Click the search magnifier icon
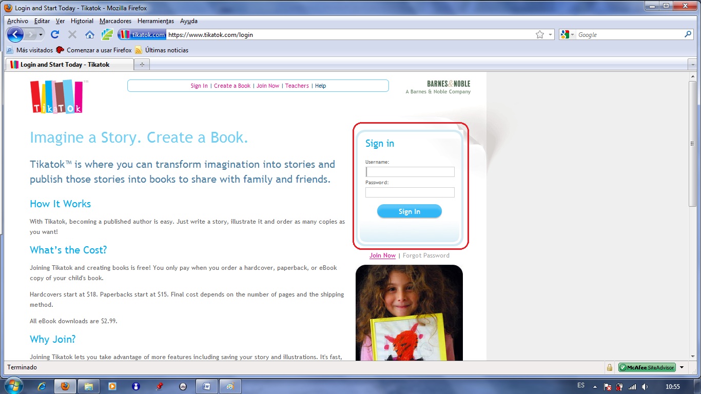The height and width of the screenshot is (394, 701). click(688, 34)
